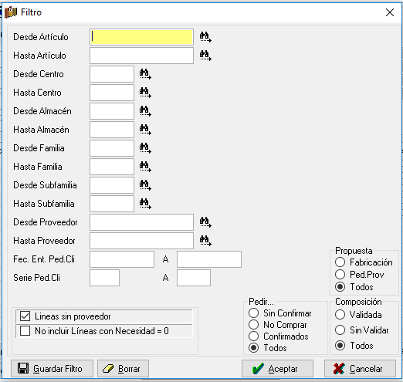The height and width of the screenshot is (382, 403).
Task: Select Fabricación in Propuesta group
Action: tap(340, 262)
